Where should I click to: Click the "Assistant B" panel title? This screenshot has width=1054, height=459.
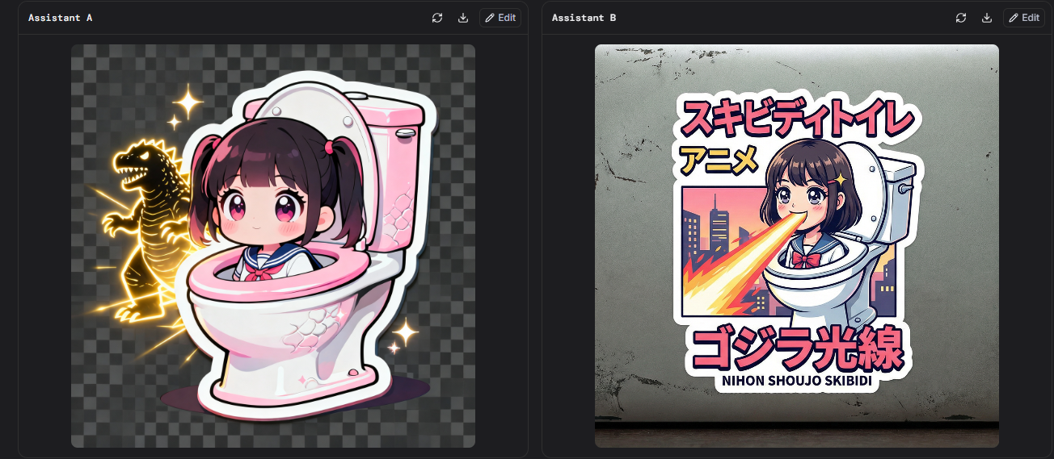coord(584,18)
